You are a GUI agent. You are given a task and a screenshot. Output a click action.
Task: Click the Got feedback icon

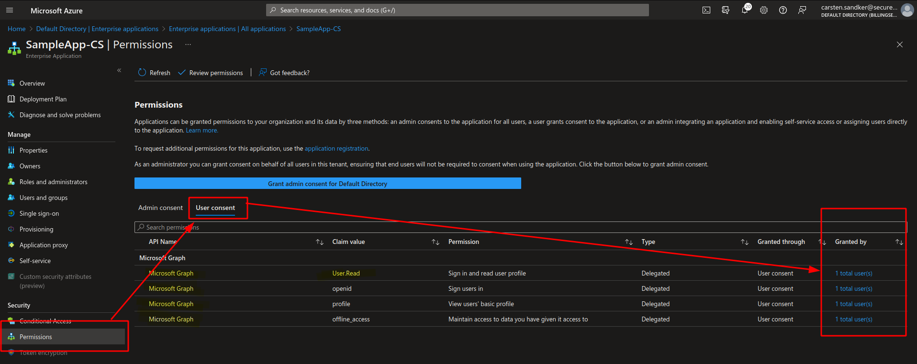pos(263,73)
